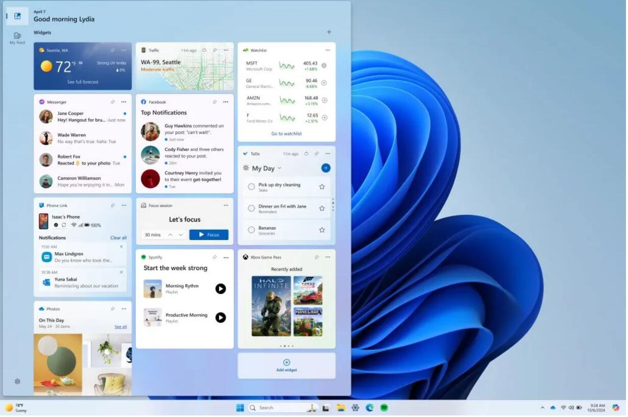Image resolution: width=628 pixels, height=417 pixels.
Task: Start the Focus session button
Action: (210, 235)
